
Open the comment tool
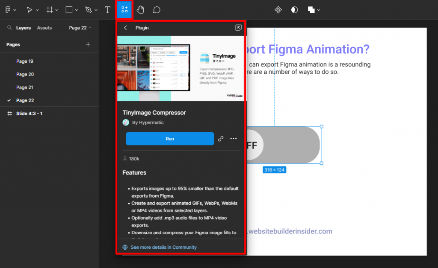coord(157,9)
